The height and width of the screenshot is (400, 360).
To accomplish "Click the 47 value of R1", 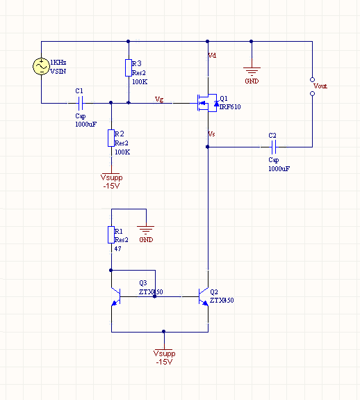I will pos(117,249).
